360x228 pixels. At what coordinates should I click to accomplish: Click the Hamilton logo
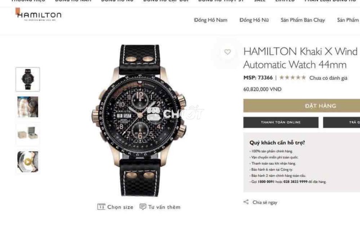click(39, 15)
